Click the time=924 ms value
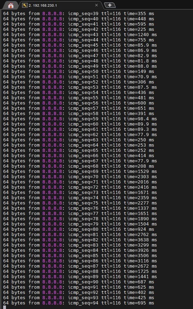Viewport: 193px width, 309px height. (x=139, y=229)
